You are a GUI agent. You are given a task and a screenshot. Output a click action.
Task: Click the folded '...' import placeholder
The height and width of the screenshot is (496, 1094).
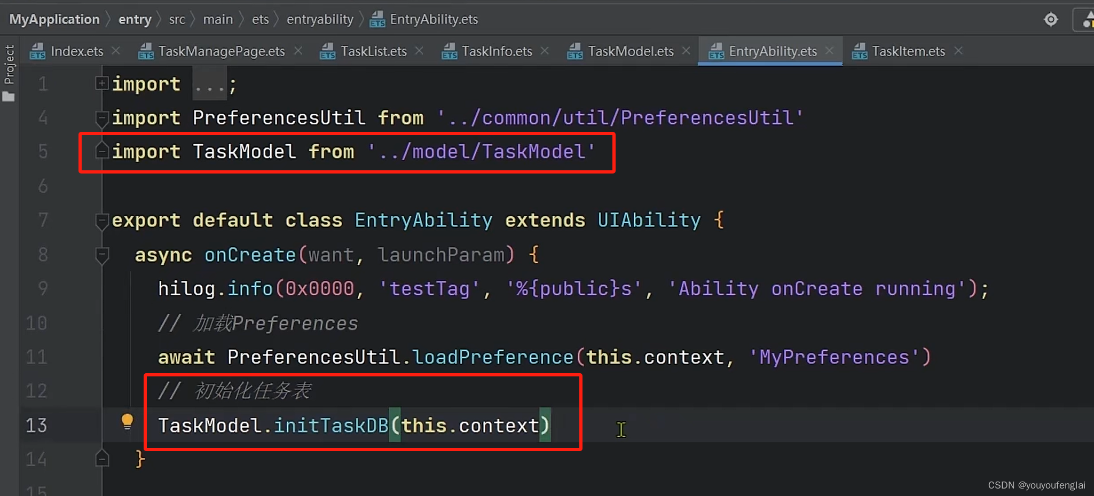pyautogui.click(x=209, y=84)
